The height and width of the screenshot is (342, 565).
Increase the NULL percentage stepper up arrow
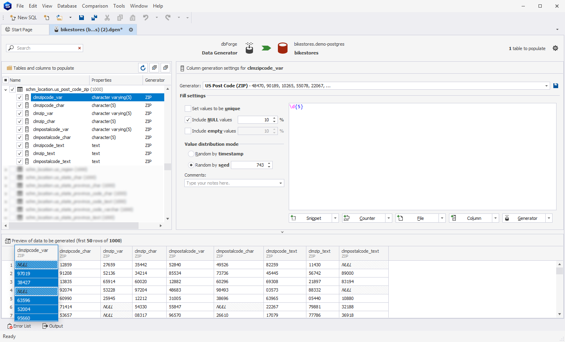click(274, 118)
